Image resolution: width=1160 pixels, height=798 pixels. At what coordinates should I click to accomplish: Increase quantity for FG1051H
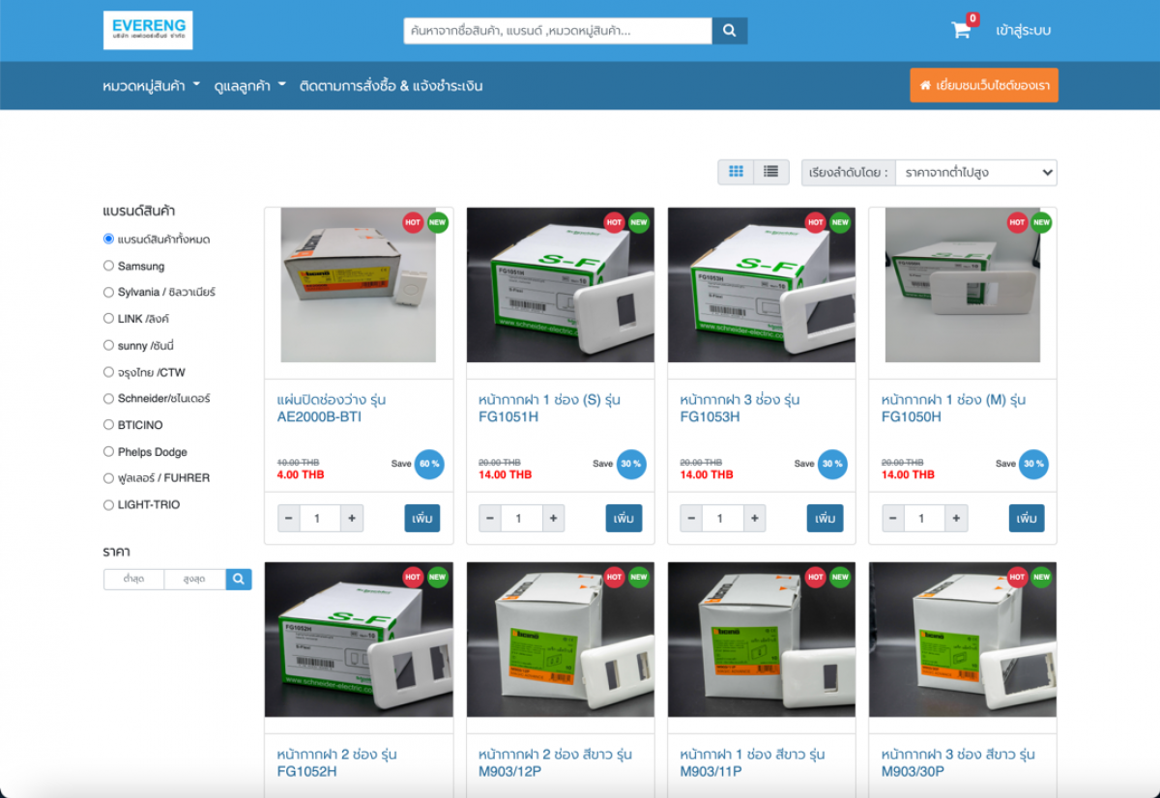(553, 518)
